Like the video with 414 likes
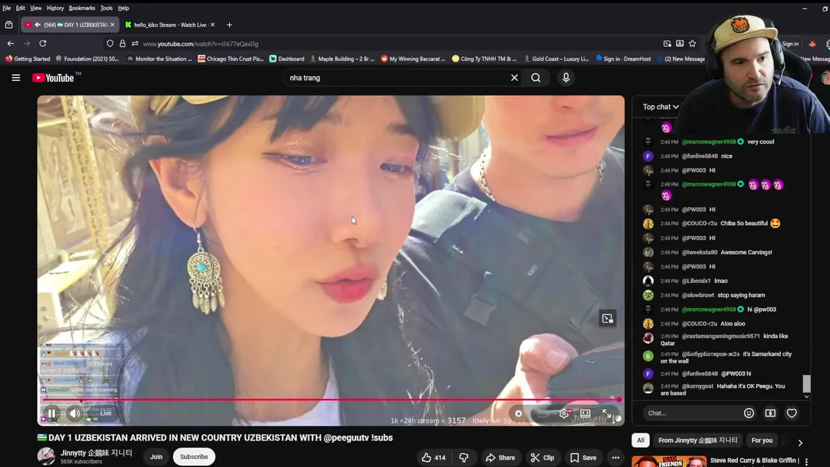Image resolution: width=830 pixels, height=467 pixels. [433, 457]
